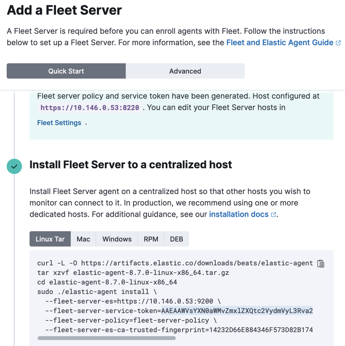This screenshot has height=346, width=345.
Task: Click the Add a Fleet Server title
Action: point(64,10)
